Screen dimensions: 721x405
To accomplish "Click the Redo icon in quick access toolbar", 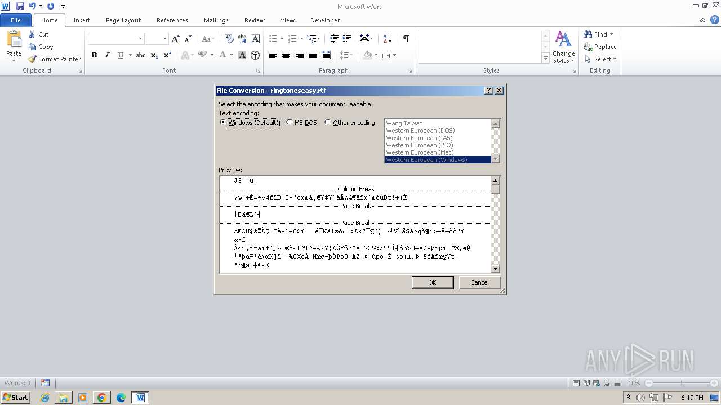I will (x=51, y=6).
